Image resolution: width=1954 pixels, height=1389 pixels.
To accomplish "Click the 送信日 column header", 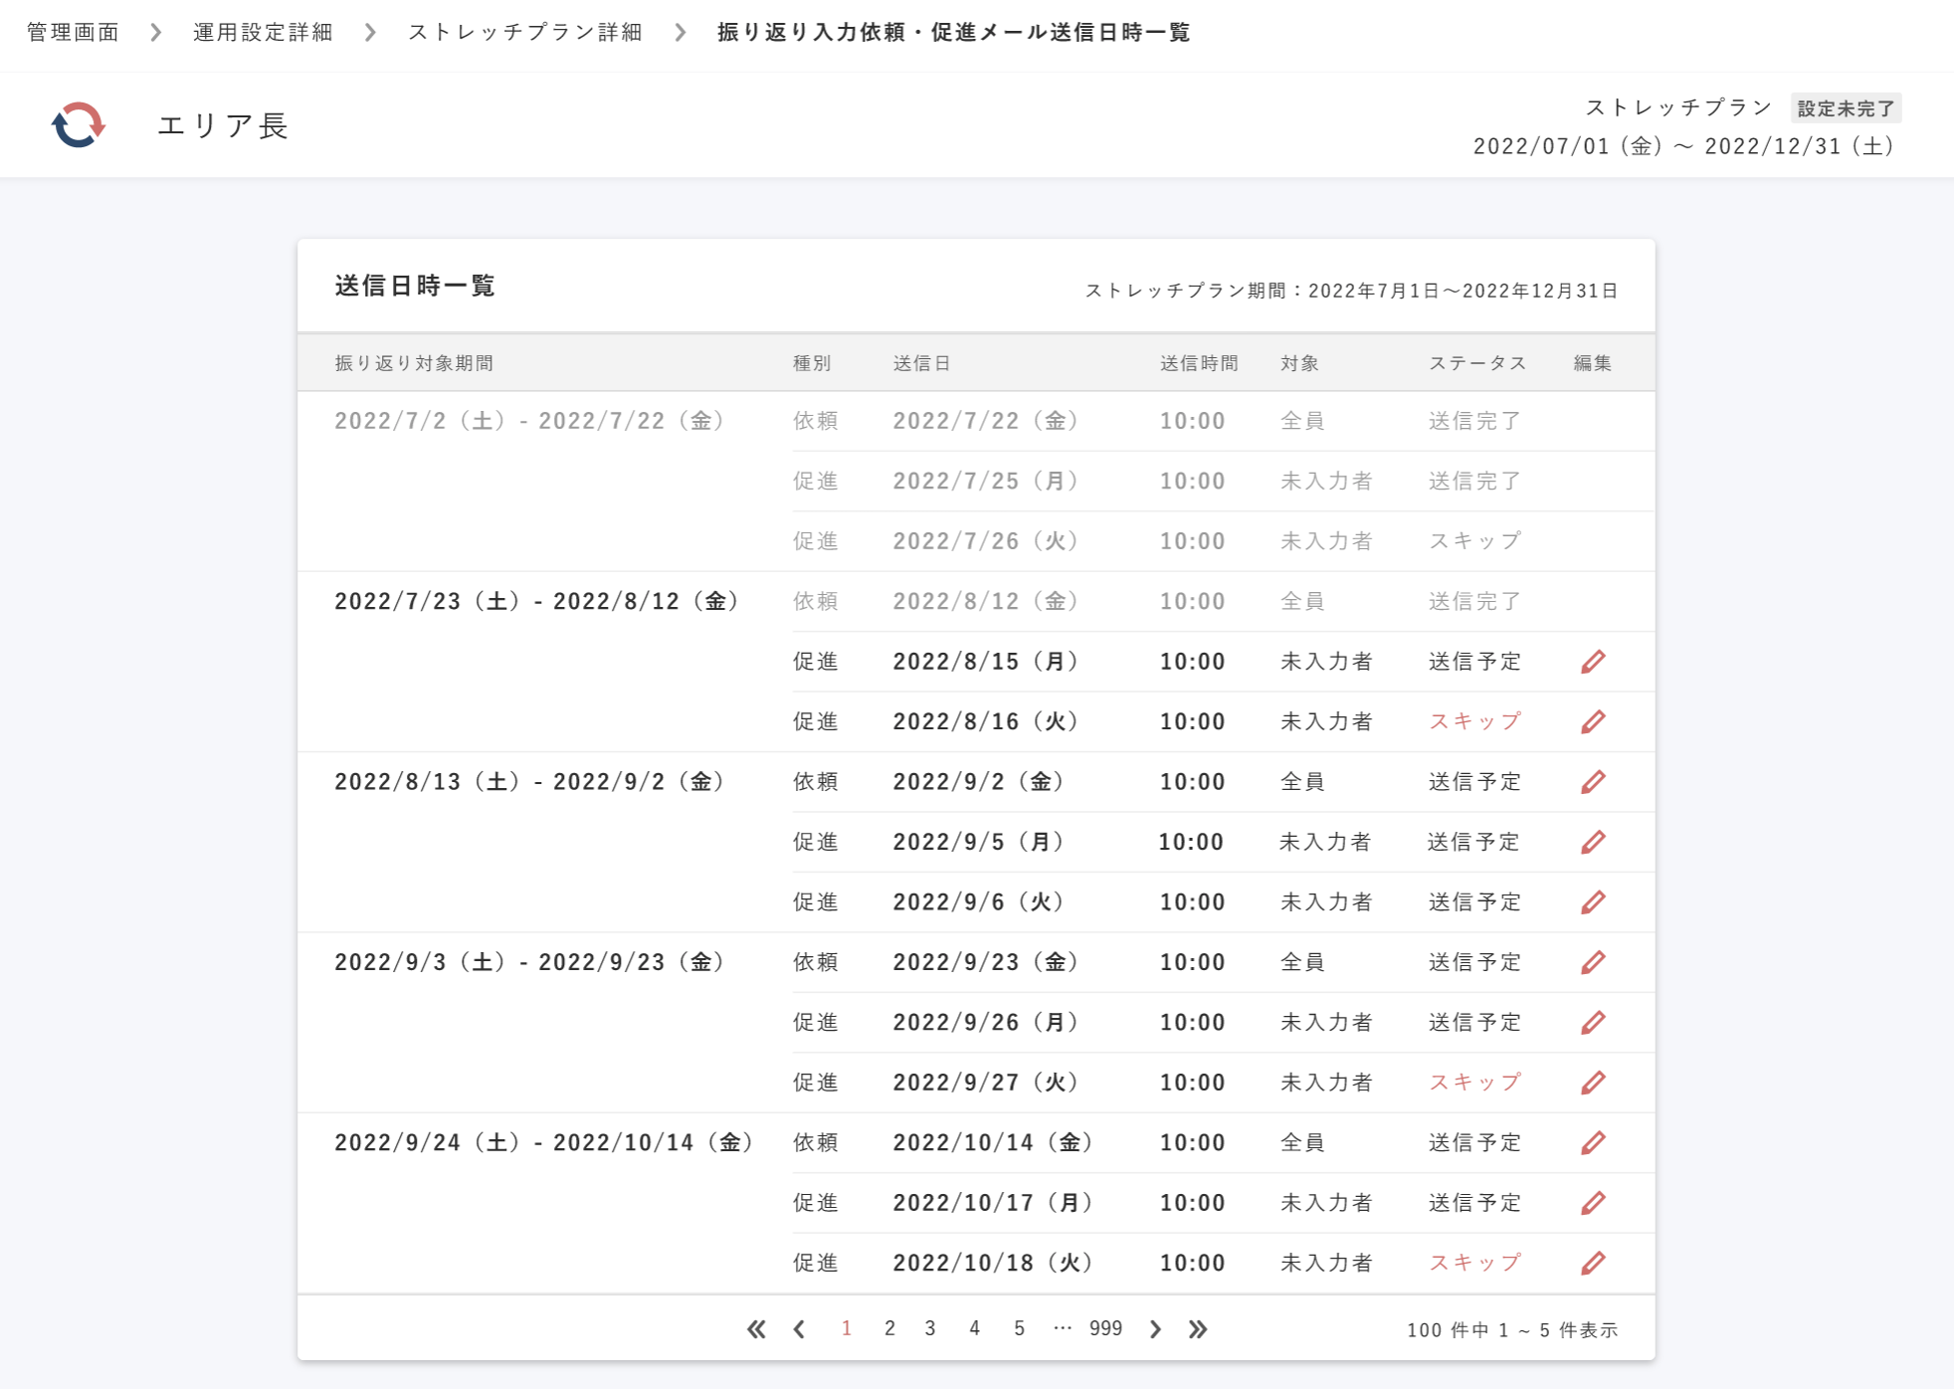I will [x=922, y=363].
